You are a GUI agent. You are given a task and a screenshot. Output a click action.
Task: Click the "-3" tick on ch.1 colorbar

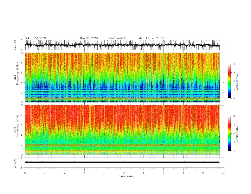(234, 64)
